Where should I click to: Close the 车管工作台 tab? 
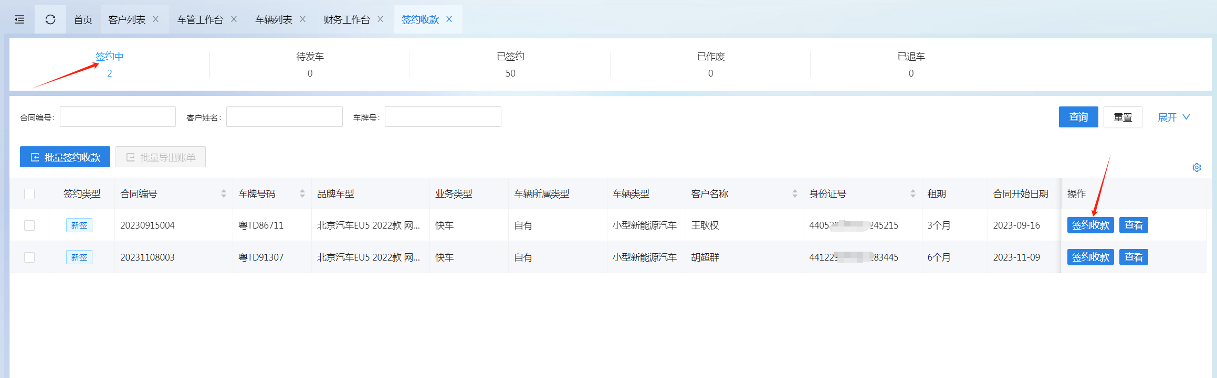[x=234, y=19]
